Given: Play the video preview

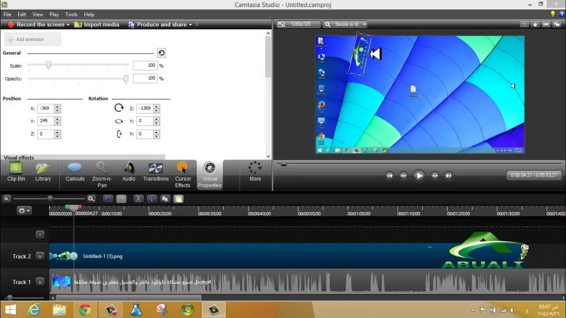Looking at the screenshot, I should pyautogui.click(x=419, y=175).
